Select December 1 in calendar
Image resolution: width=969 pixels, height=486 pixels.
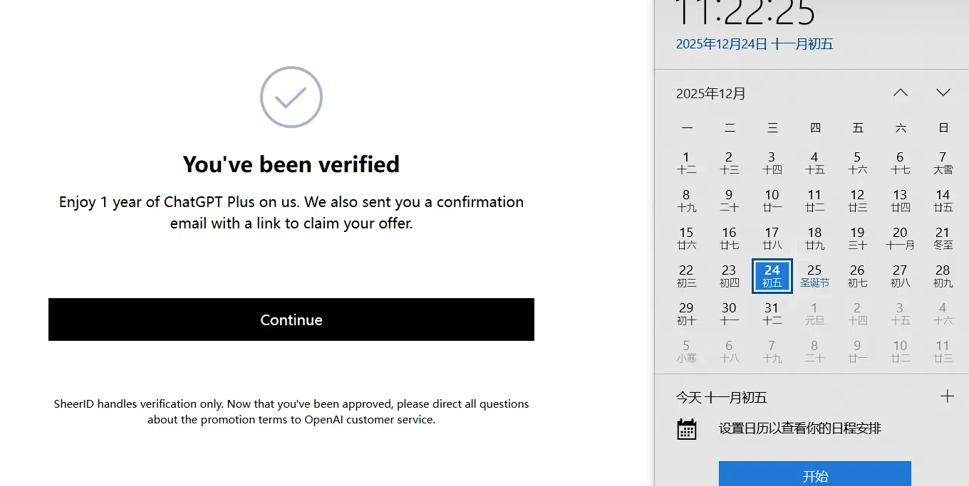(x=686, y=163)
